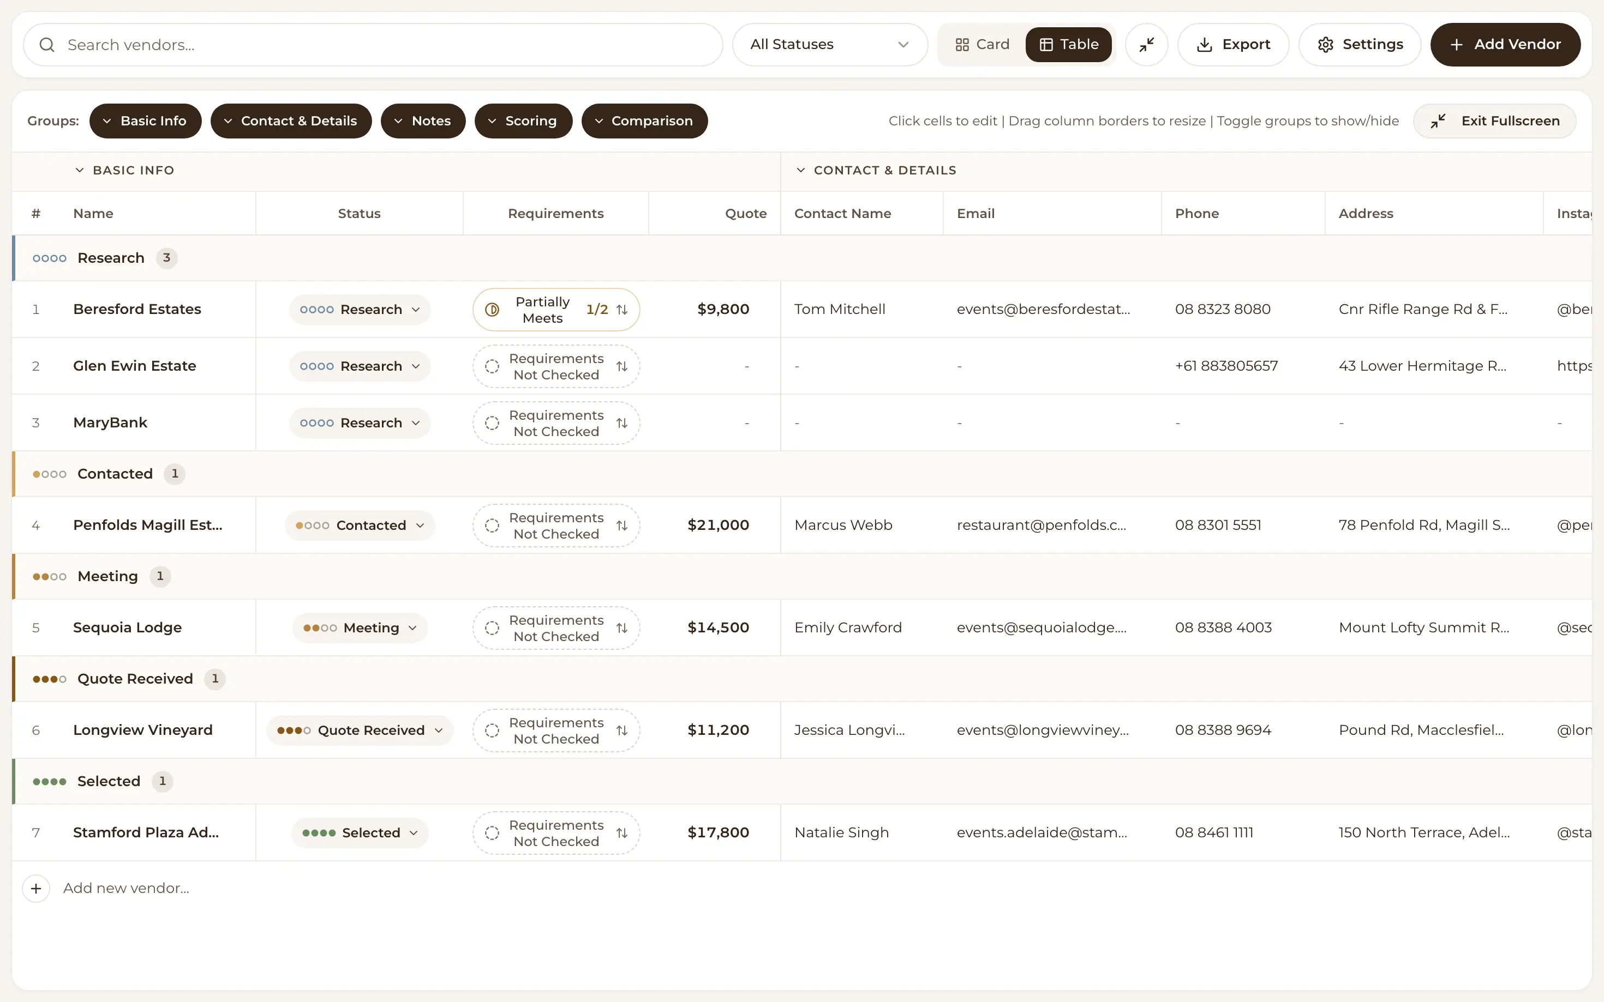Open Beresford Estates status dropdown
The image size is (1604, 1002).
point(360,310)
